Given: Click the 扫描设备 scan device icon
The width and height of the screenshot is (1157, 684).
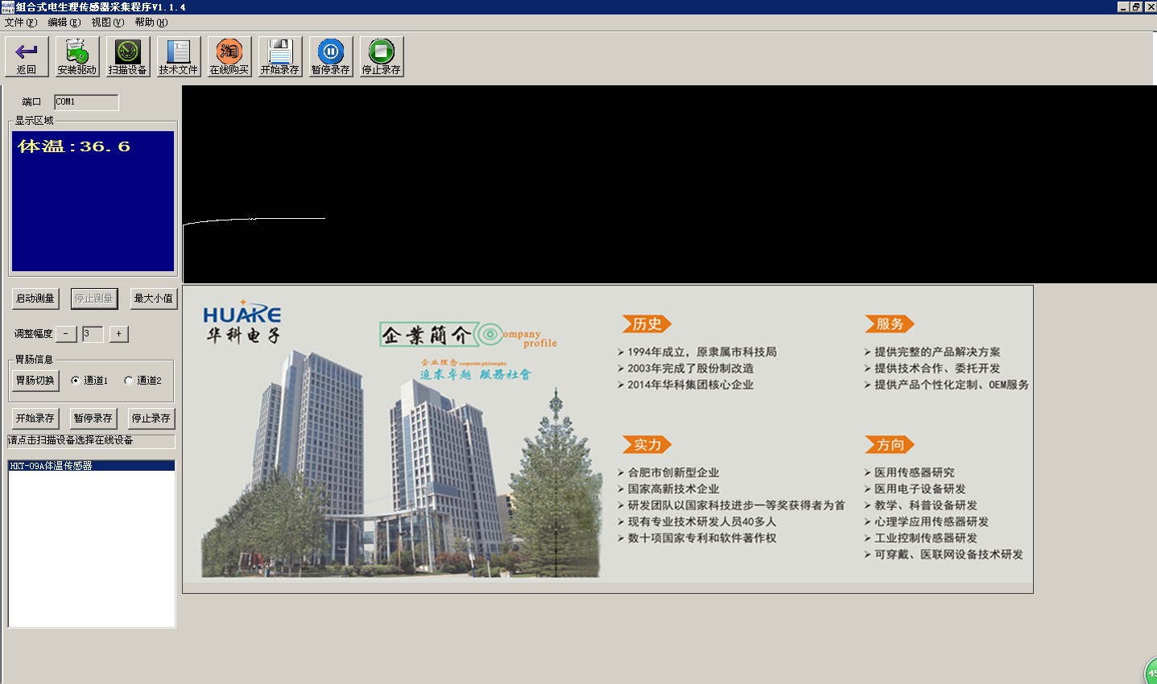Looking at the screenshot, I should [x=128, y=53].
